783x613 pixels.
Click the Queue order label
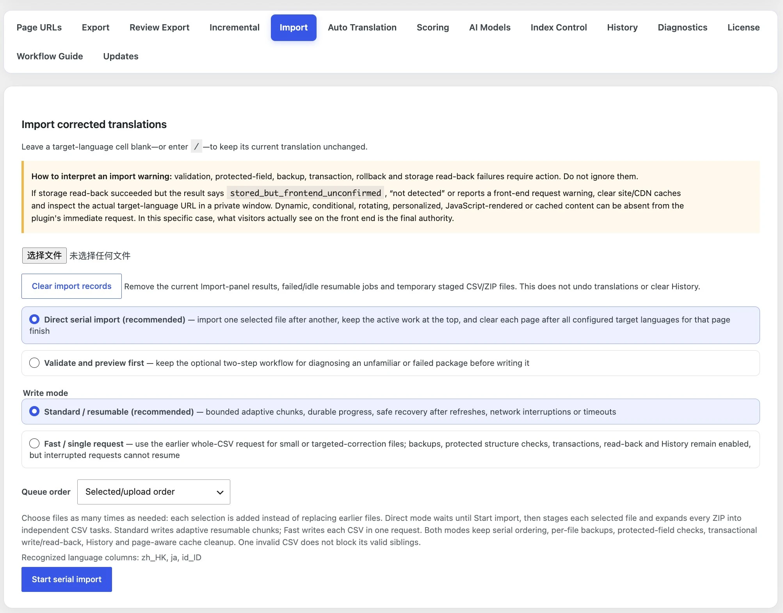click(x=46, y=492)
